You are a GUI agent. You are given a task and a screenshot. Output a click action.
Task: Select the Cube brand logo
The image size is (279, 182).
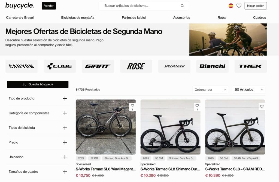coord(60,66)
